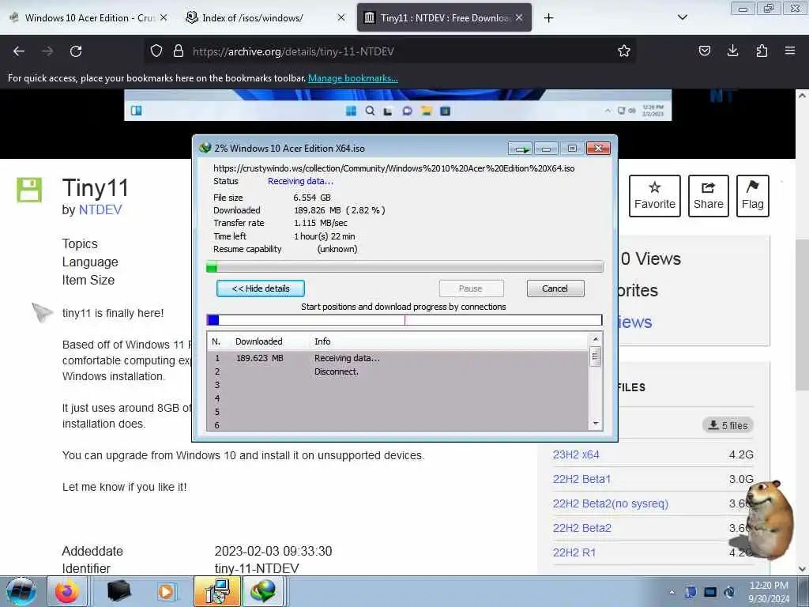This screenshot has height=607, width=809.
Task: Click the taskbar clock 12:20 PM
Action: tap(769, 591)
